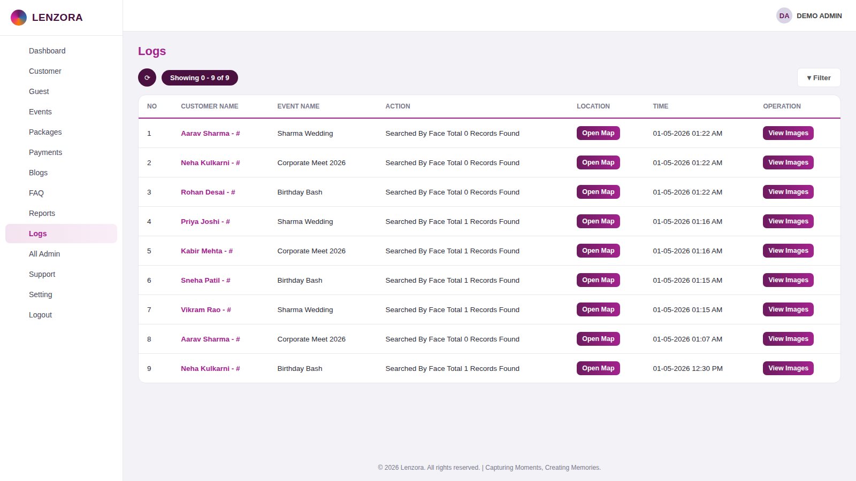
Task: Click the NO column header
Action: [x=152, y=106]
